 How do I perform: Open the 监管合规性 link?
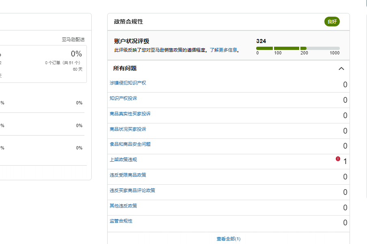click(x=121, y=221)
